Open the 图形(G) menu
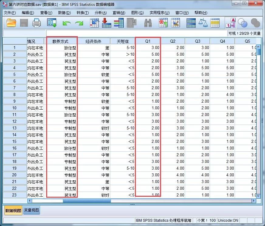Screen dimensions: 265x226 [x=137, y=13]
